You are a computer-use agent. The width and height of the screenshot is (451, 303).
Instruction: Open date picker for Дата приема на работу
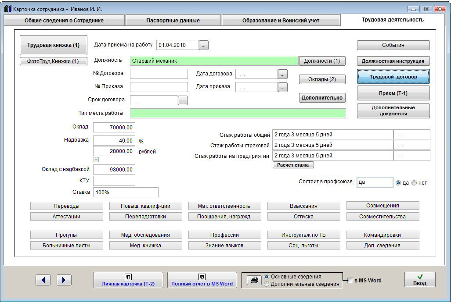204,45
